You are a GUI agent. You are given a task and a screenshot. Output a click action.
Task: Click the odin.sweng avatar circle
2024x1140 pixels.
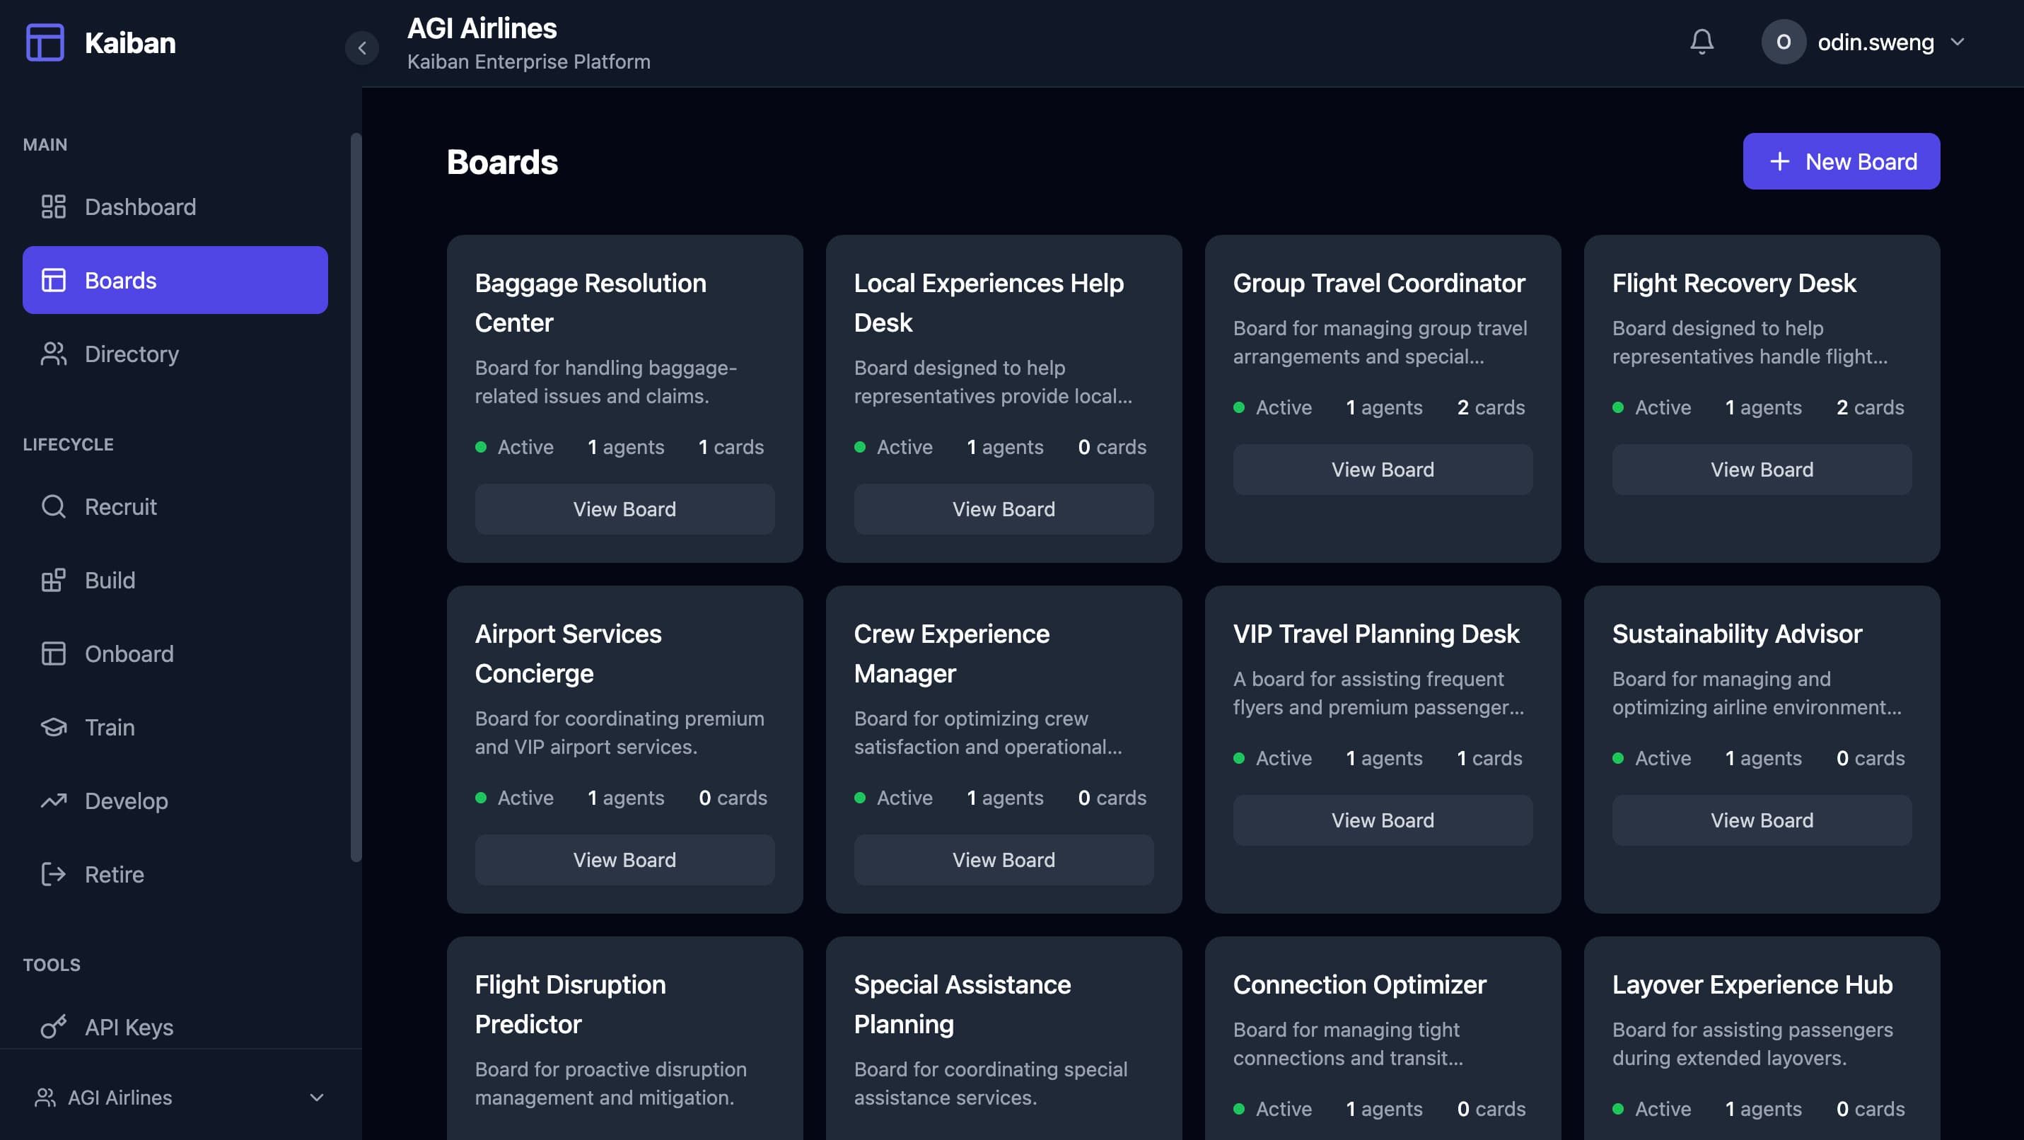pyautogui.click(x=1783, y=42)
